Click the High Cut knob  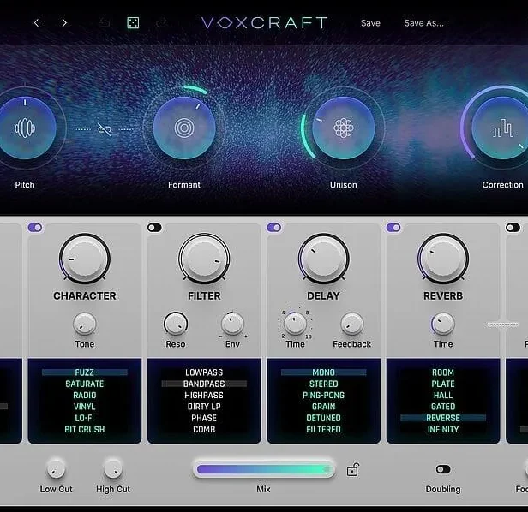coord(113,468)
